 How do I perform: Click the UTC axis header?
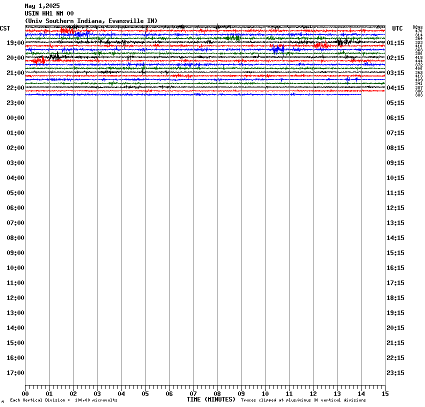coord(397,28)
